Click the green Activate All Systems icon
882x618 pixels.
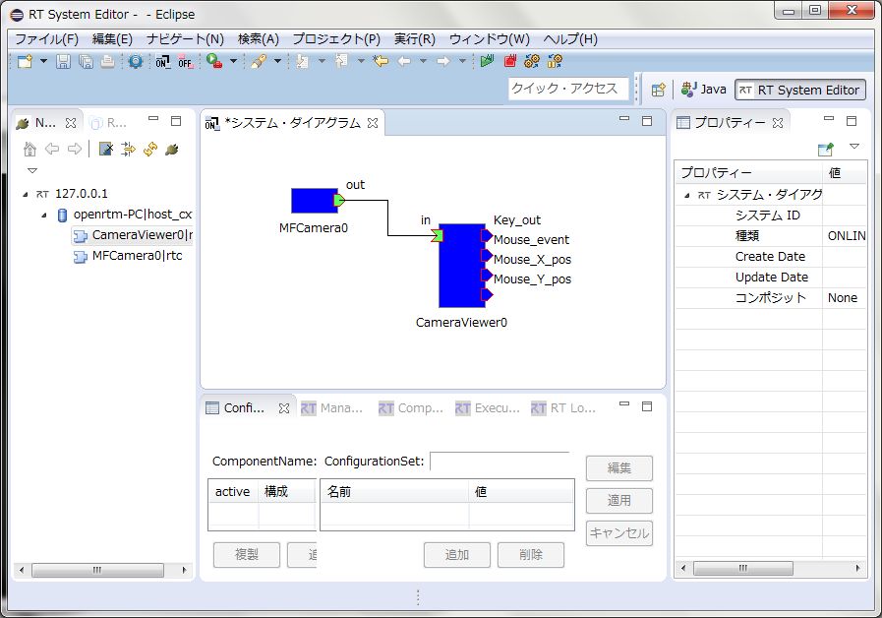click(x=487, y=61)
